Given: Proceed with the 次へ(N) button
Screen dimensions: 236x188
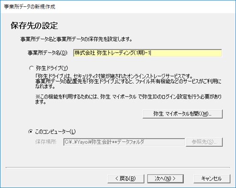Looking at the screenshot, I should [x=165, y=179].
